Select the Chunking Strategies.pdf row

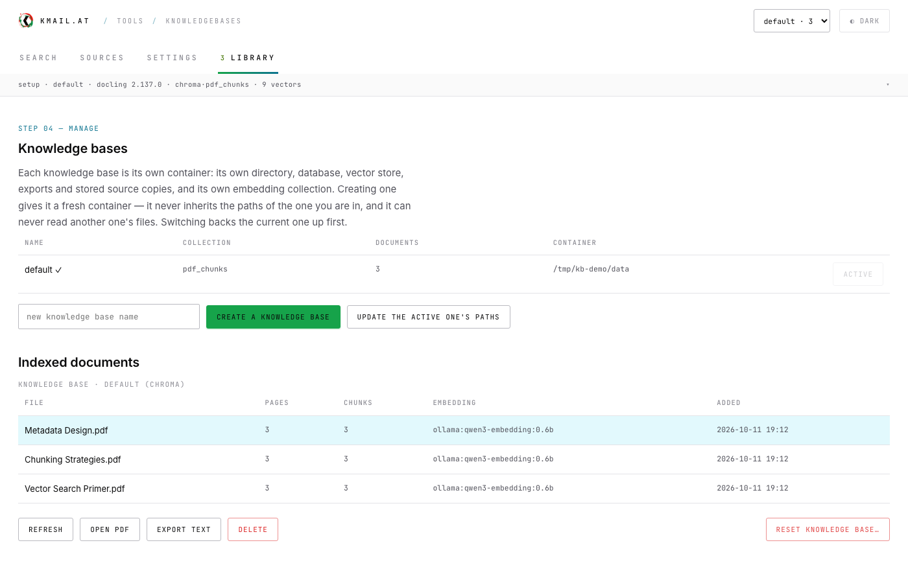click(454, 459)
